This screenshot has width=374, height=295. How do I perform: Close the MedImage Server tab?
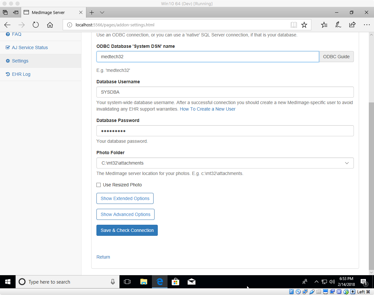click(x=81, y=12)
